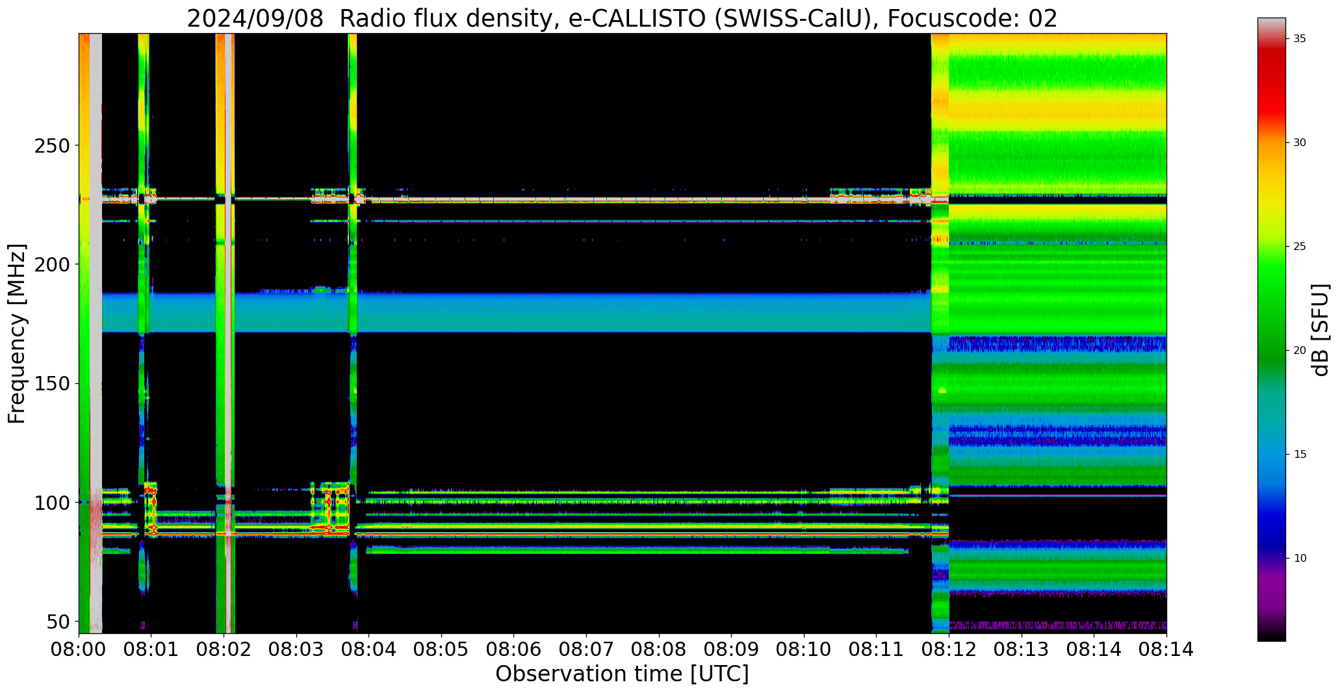Click the colorbar tick label 25
This screenshot has height=693, width=1340.
tap(1300, 247)
